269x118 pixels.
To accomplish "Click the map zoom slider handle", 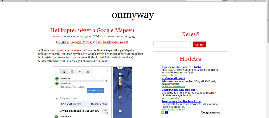I will click(120, 97).
